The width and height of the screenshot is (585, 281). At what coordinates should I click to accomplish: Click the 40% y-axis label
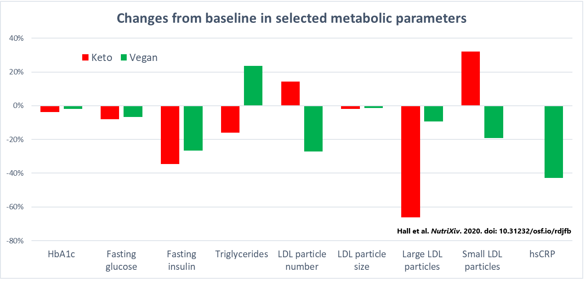click(x=16, y=38)
